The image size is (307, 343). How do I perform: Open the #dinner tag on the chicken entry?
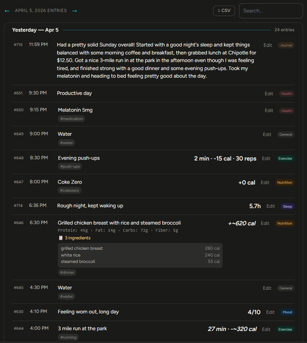pyautogui.click(x=67, y=272)
